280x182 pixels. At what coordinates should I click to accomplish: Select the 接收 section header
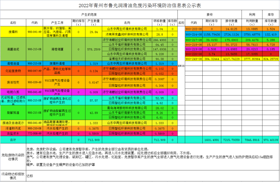tap(210, 15)
